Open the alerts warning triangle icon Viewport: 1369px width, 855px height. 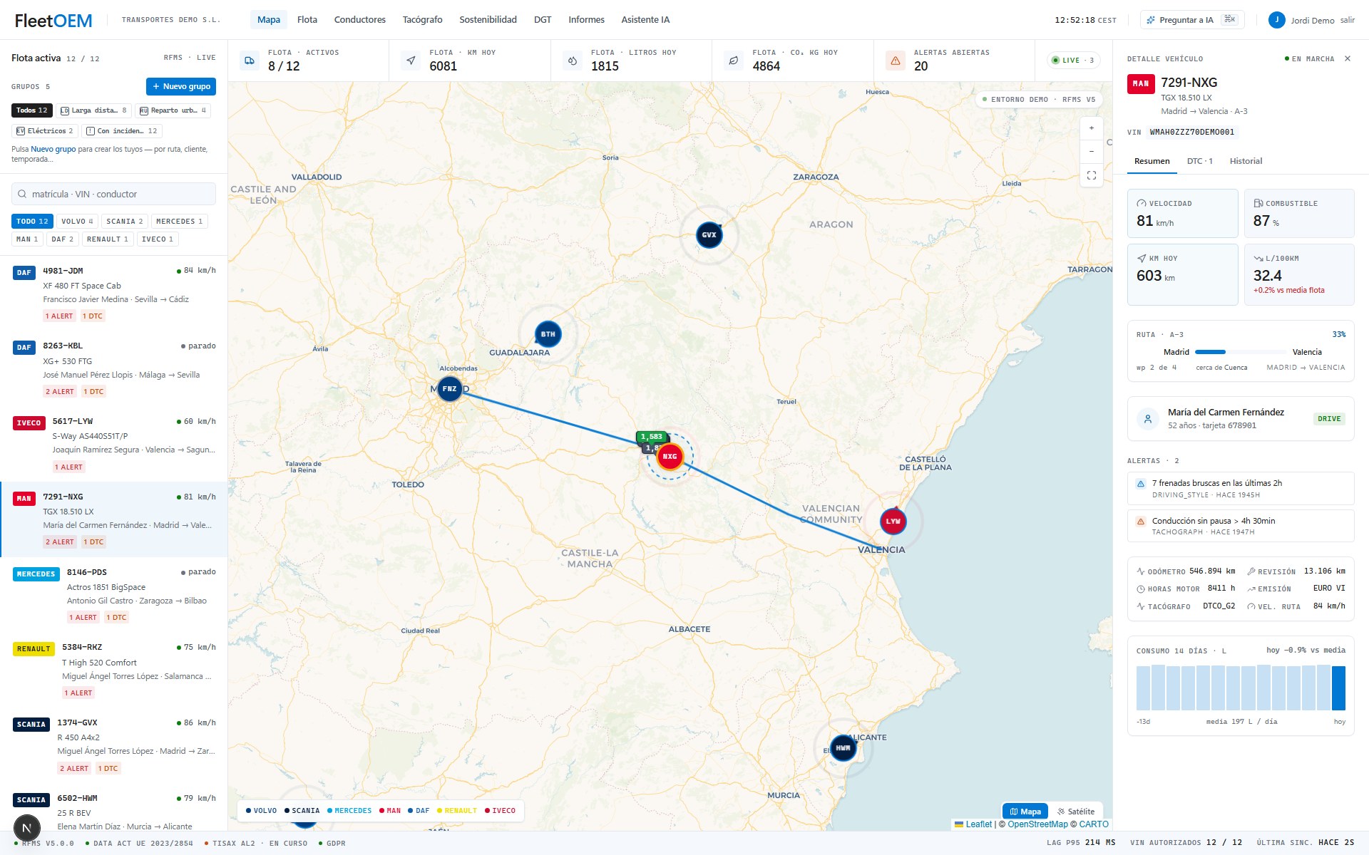[896, 61]
